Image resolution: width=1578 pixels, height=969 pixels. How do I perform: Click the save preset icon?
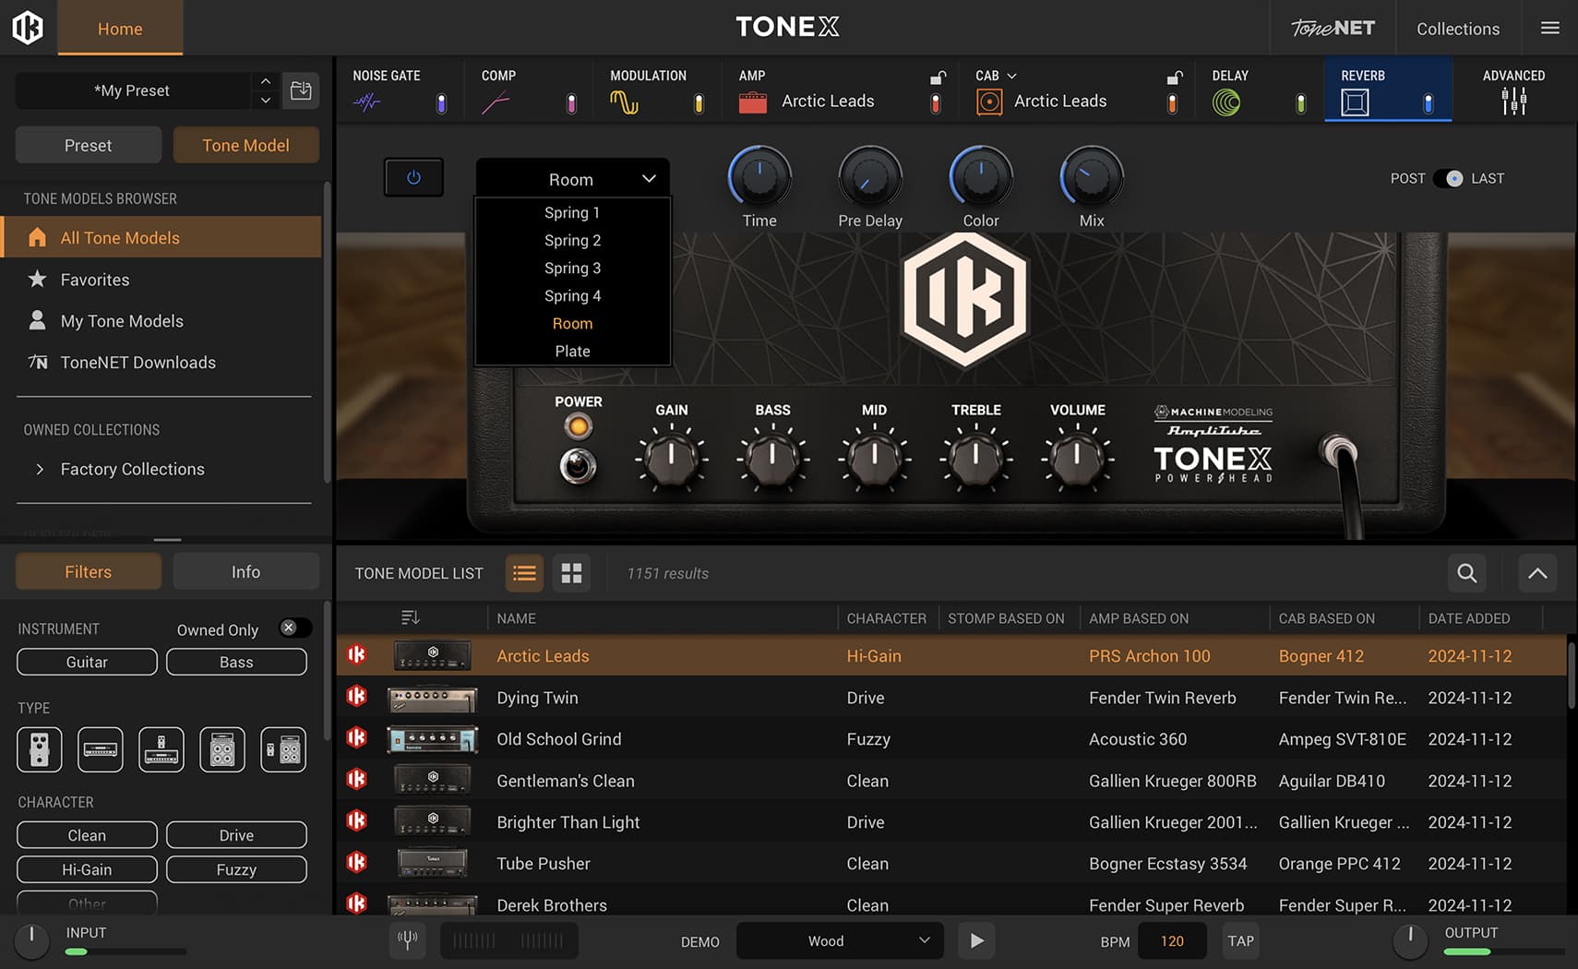(301, 90)
